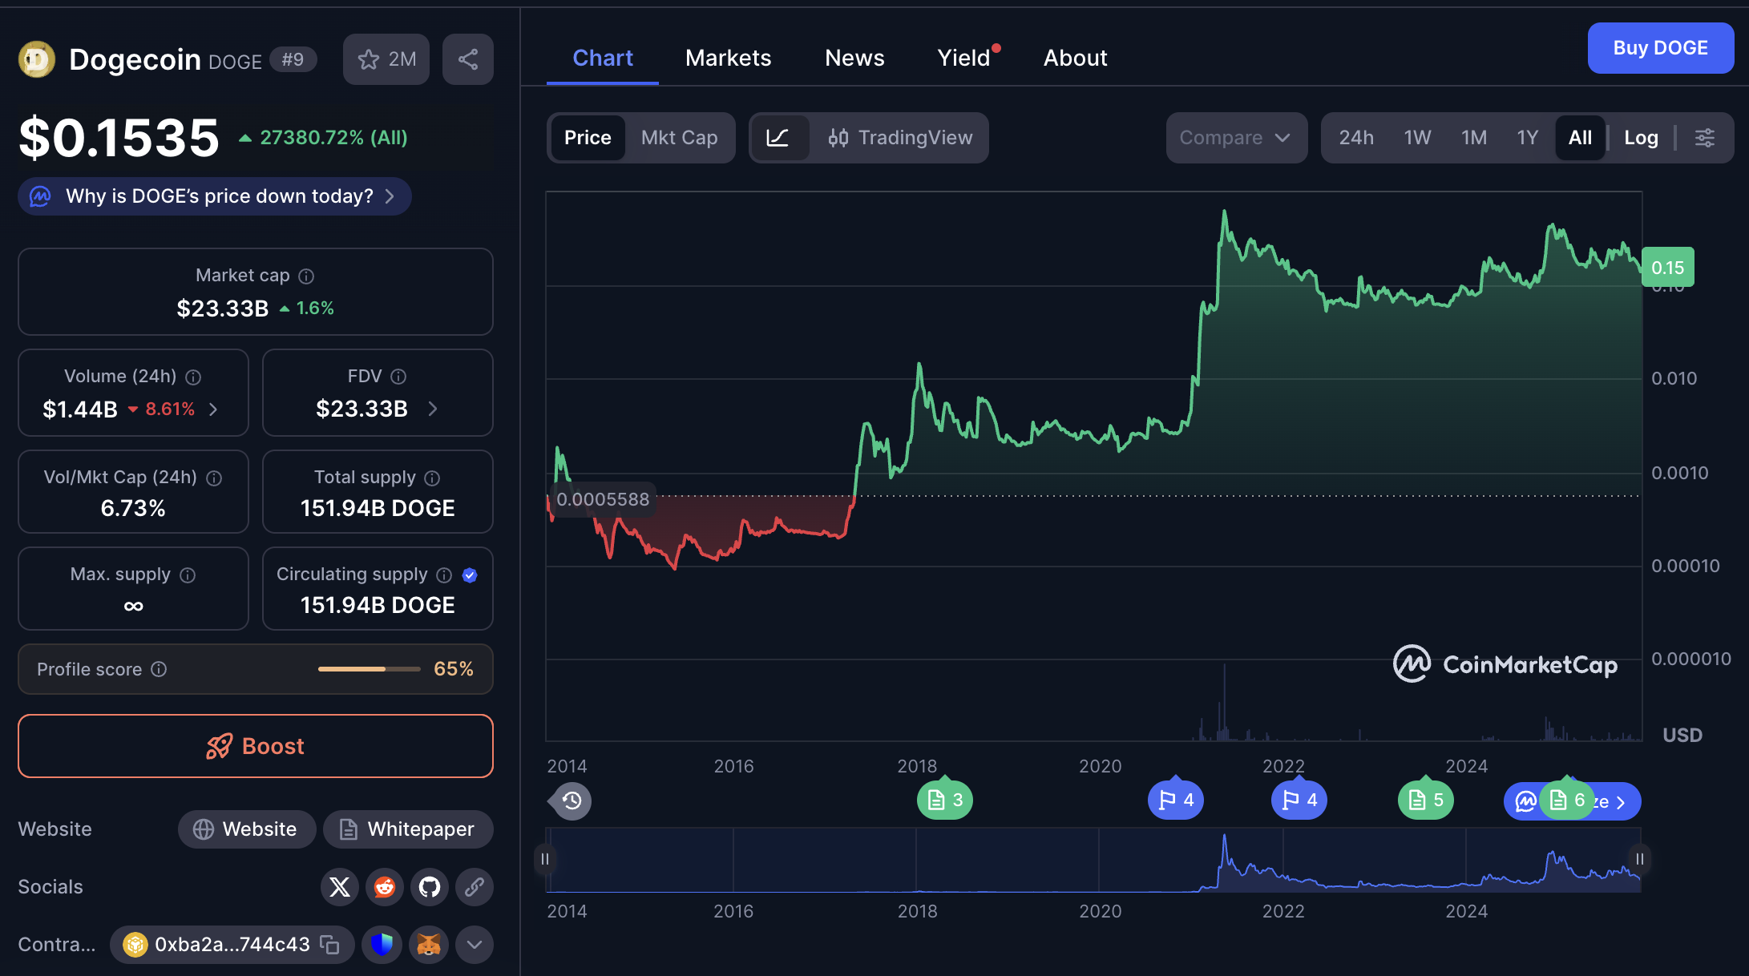The width and height of the screenshot is (1749, 976).
Task: Open the GitHub source code icon
Action: pyautogui.click(x=430, y=887)
